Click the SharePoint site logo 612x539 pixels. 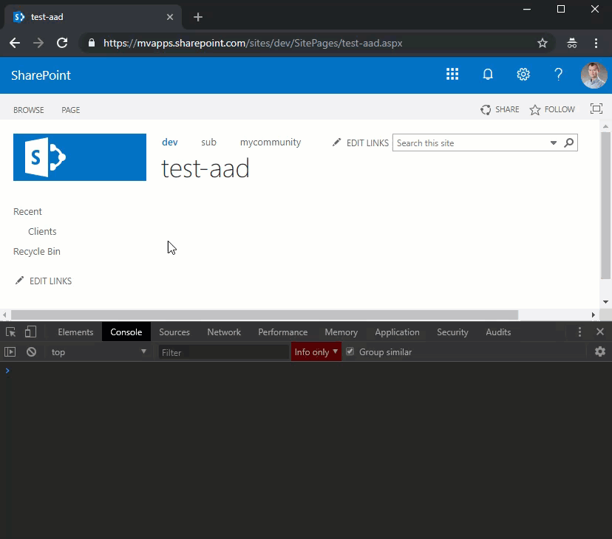pyautogui.click(x=80, y=157)
